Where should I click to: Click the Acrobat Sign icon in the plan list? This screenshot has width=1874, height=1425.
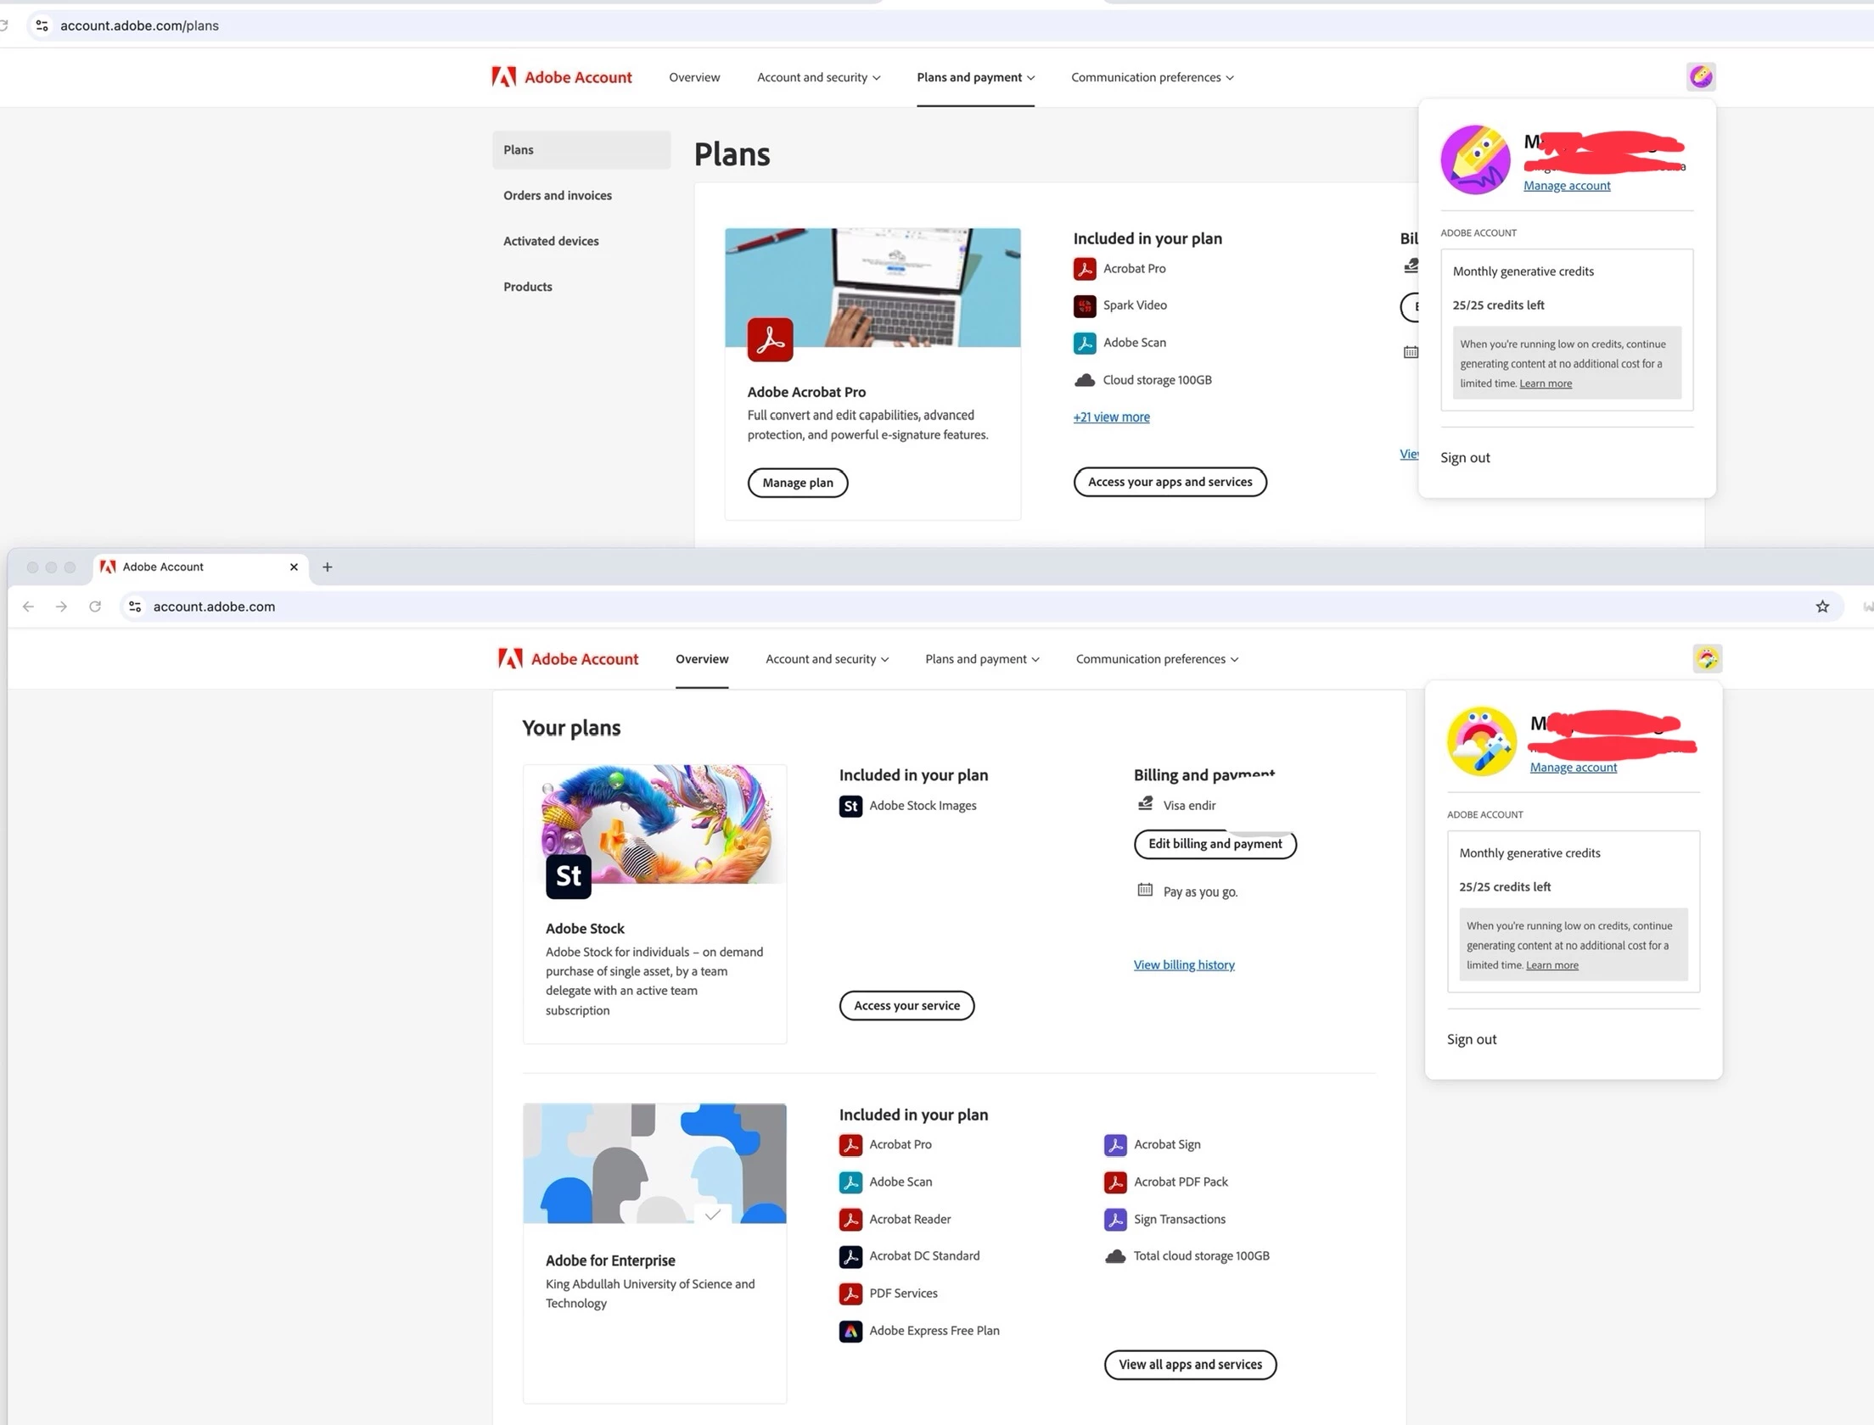[1115, 1145]
